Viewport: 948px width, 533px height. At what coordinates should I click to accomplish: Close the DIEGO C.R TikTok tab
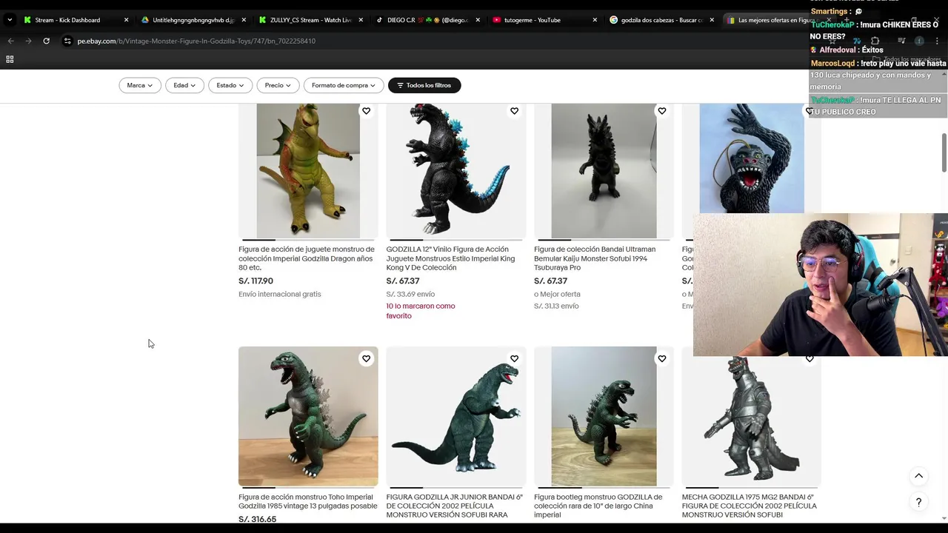pyautogui.click(x=478, y=20)
